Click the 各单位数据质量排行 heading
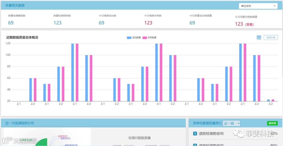Screen dimensions: 283x146 click(x=207, y=123)
